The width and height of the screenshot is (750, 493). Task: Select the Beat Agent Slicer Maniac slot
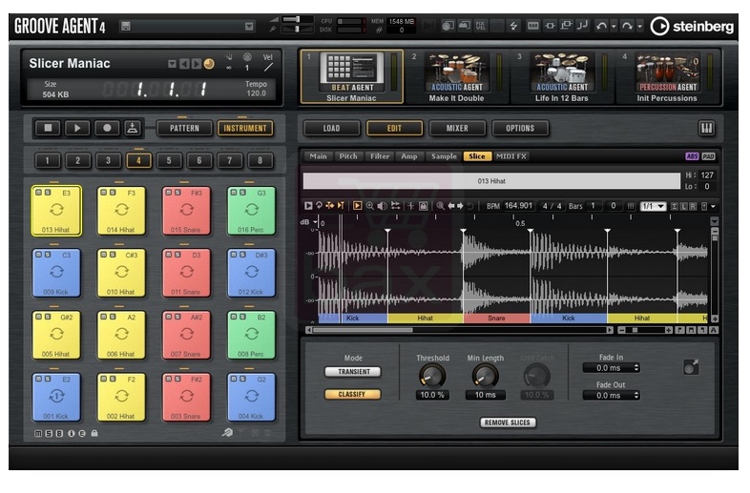tap(351, 77)
